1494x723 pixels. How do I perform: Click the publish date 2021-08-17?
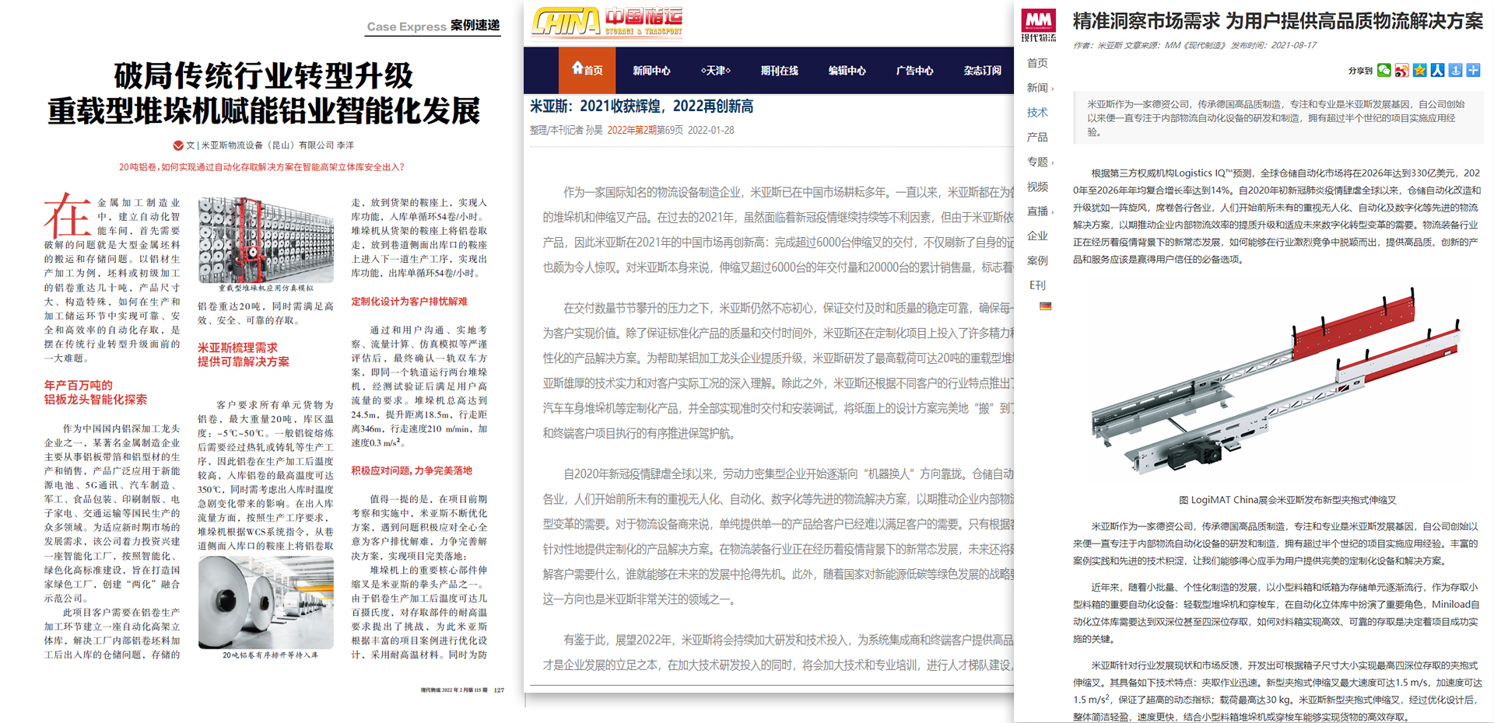[x=1293, y=45]
